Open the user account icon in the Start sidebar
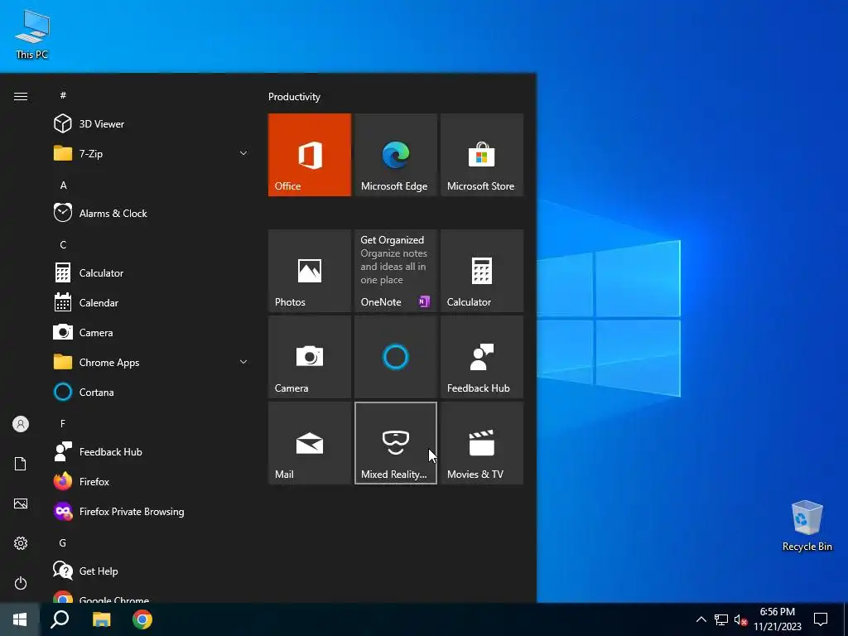This screenshot has width=848, height=636. tap(21, 424)
